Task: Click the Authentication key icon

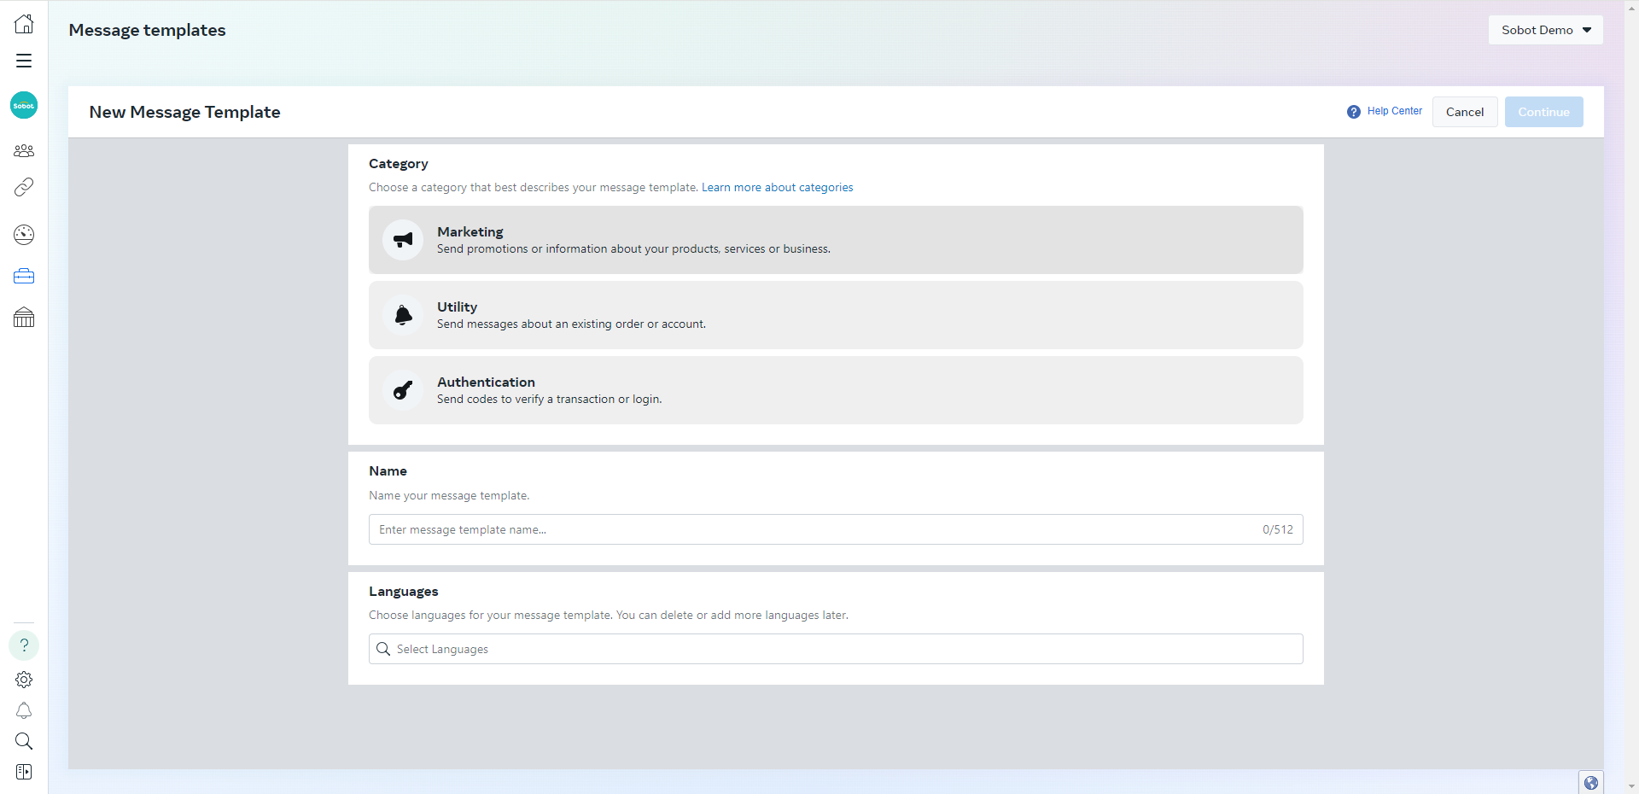Action: pyautogui.click(x=403, y=390)
